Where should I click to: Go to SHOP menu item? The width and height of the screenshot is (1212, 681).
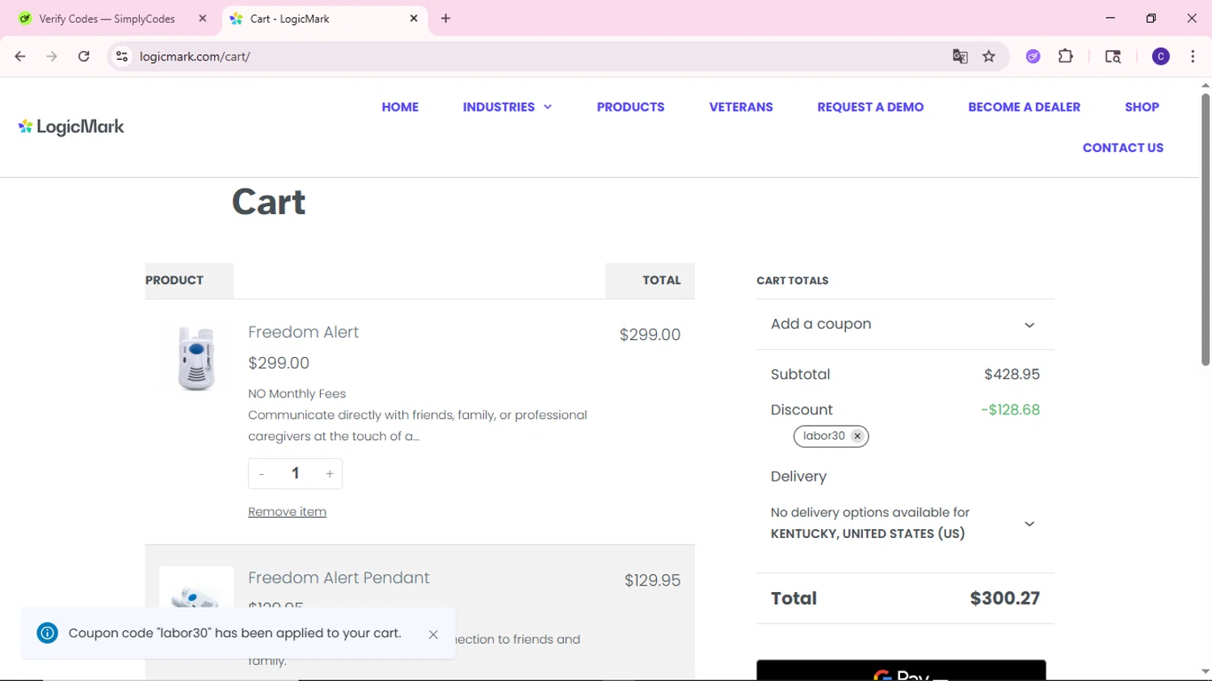[1142, 107]
